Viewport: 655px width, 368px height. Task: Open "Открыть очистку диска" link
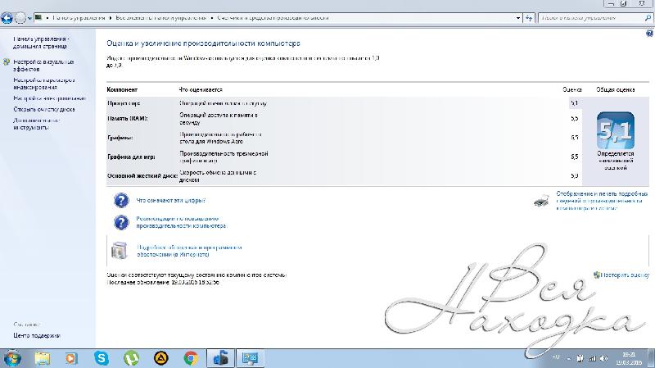click(44, 108)
